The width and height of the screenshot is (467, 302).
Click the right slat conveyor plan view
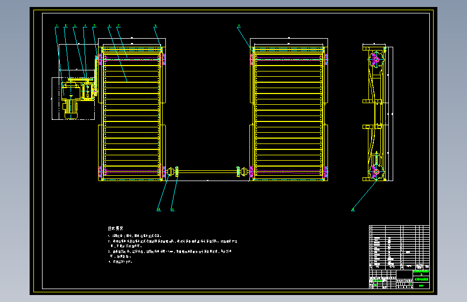[289, 113]
